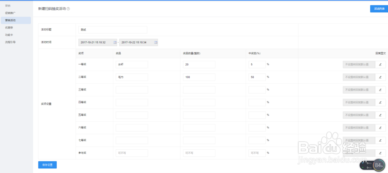Click the edit pencil for 五等奖 row
388x173 pixels.
click(380, 115)
